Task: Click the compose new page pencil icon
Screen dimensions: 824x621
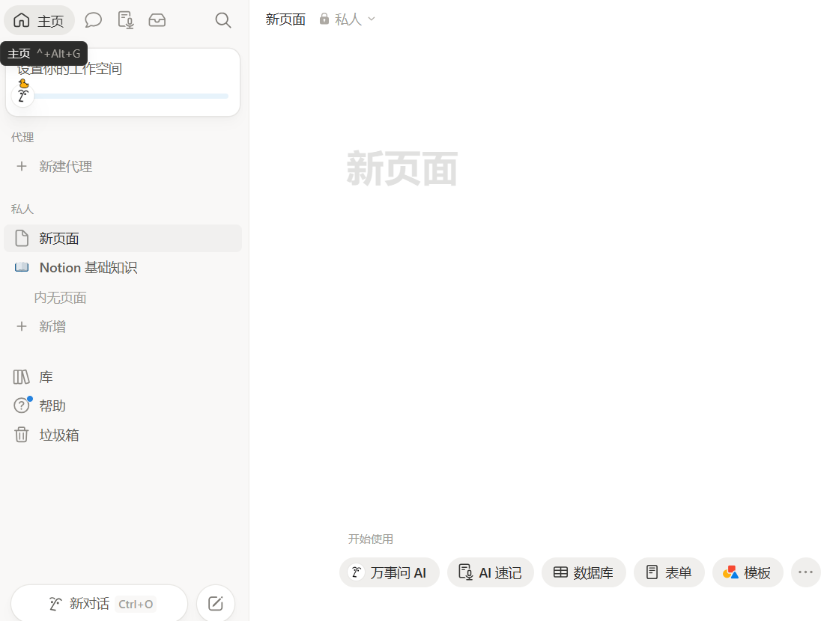Action: (x=216, y=603)
